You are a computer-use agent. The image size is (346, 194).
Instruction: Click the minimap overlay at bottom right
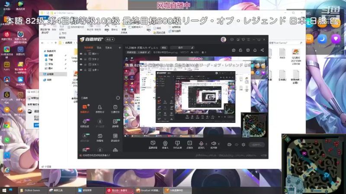click(313, 163)
